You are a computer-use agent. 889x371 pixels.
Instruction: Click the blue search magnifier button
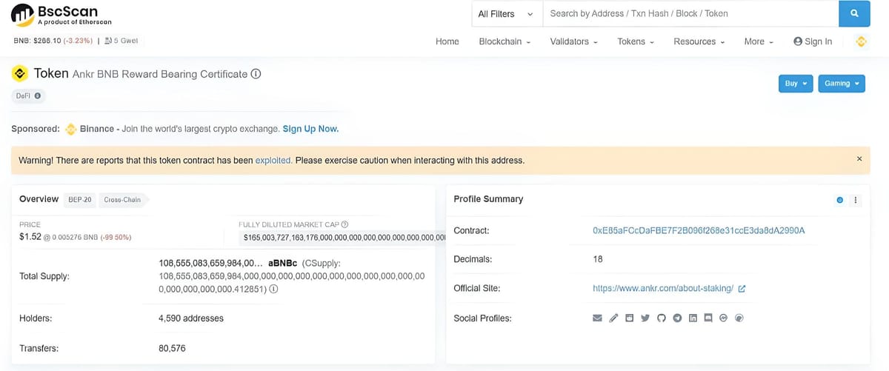[x=854, y=13]
